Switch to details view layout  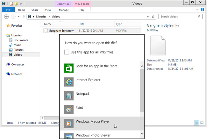[196, 123]
